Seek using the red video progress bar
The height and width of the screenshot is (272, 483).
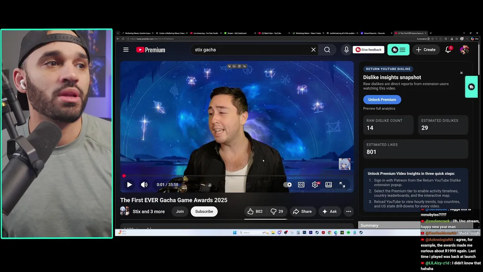pos(237,176)
